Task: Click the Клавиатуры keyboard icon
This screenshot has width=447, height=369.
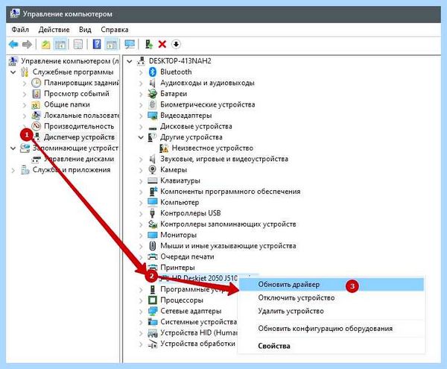Action: click(153, 180)
